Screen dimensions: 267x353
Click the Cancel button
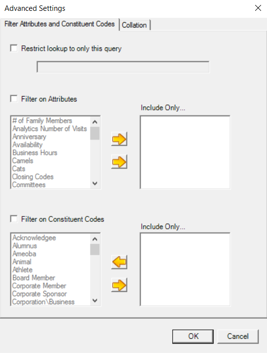point(238,336)
